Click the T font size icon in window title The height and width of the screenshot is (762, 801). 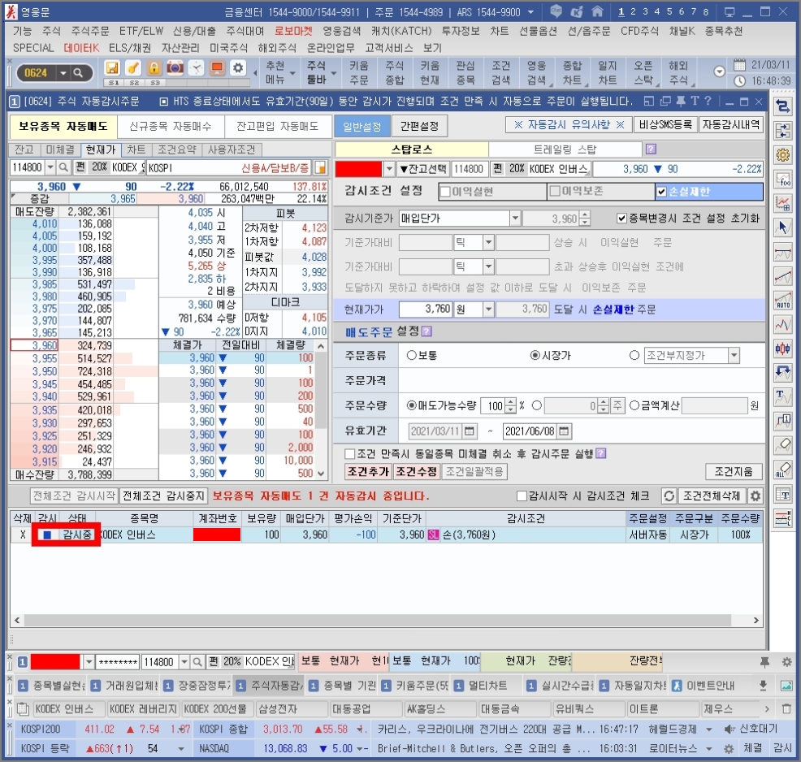[x=695, y=101]
